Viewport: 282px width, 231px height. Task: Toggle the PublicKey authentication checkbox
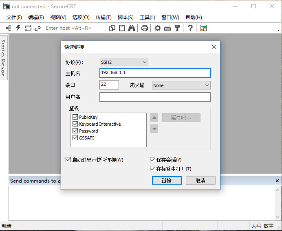click(x=75, y=117)
